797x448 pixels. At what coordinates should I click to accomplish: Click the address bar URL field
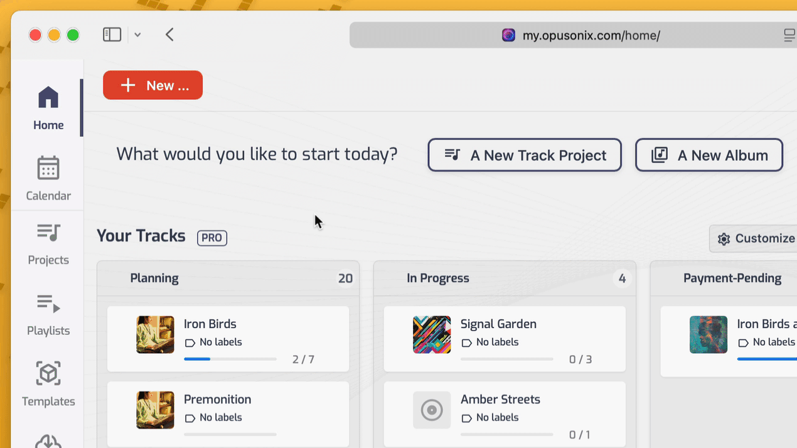591,35
